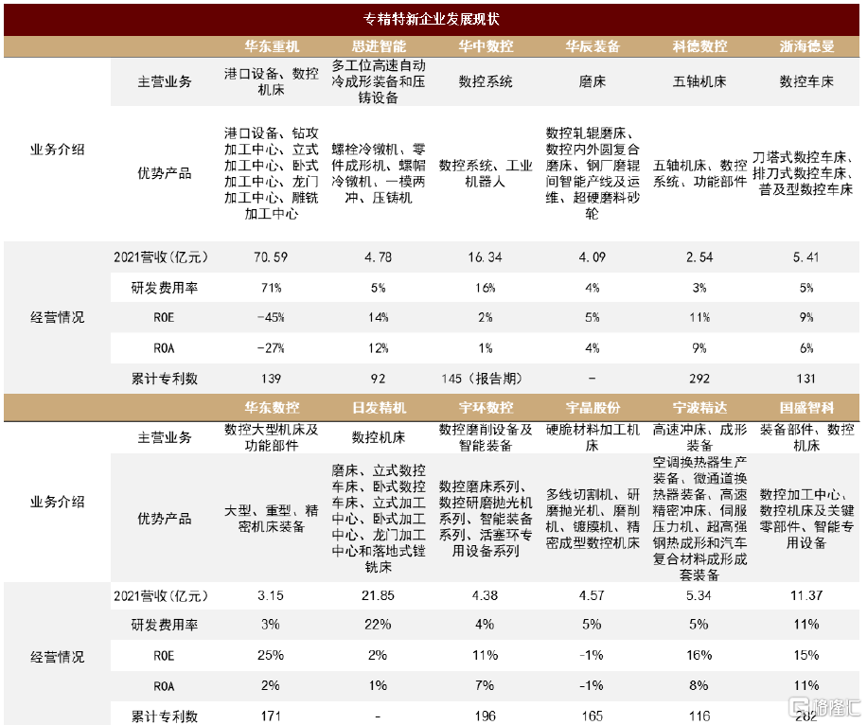The width and height of the screenshot is (867, 725).
Task: Select the ROE cell 15%
Action: [806, 655]
